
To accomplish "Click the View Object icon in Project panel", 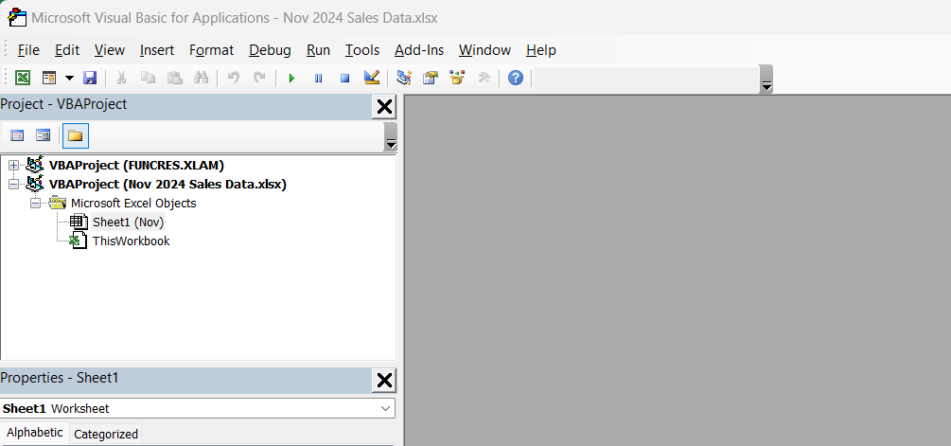I will click(x=44, y=135).
